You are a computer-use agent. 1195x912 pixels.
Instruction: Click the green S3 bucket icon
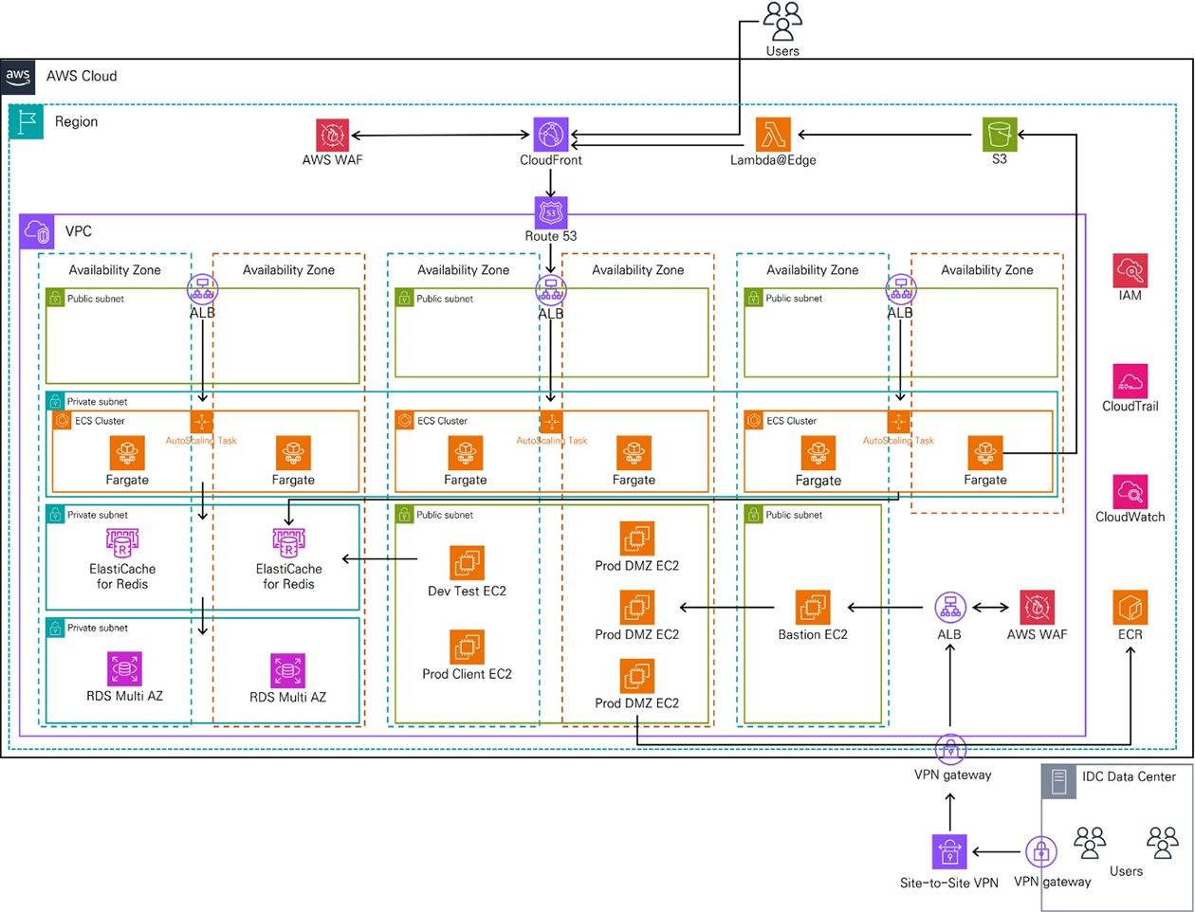pos(1000,135)
